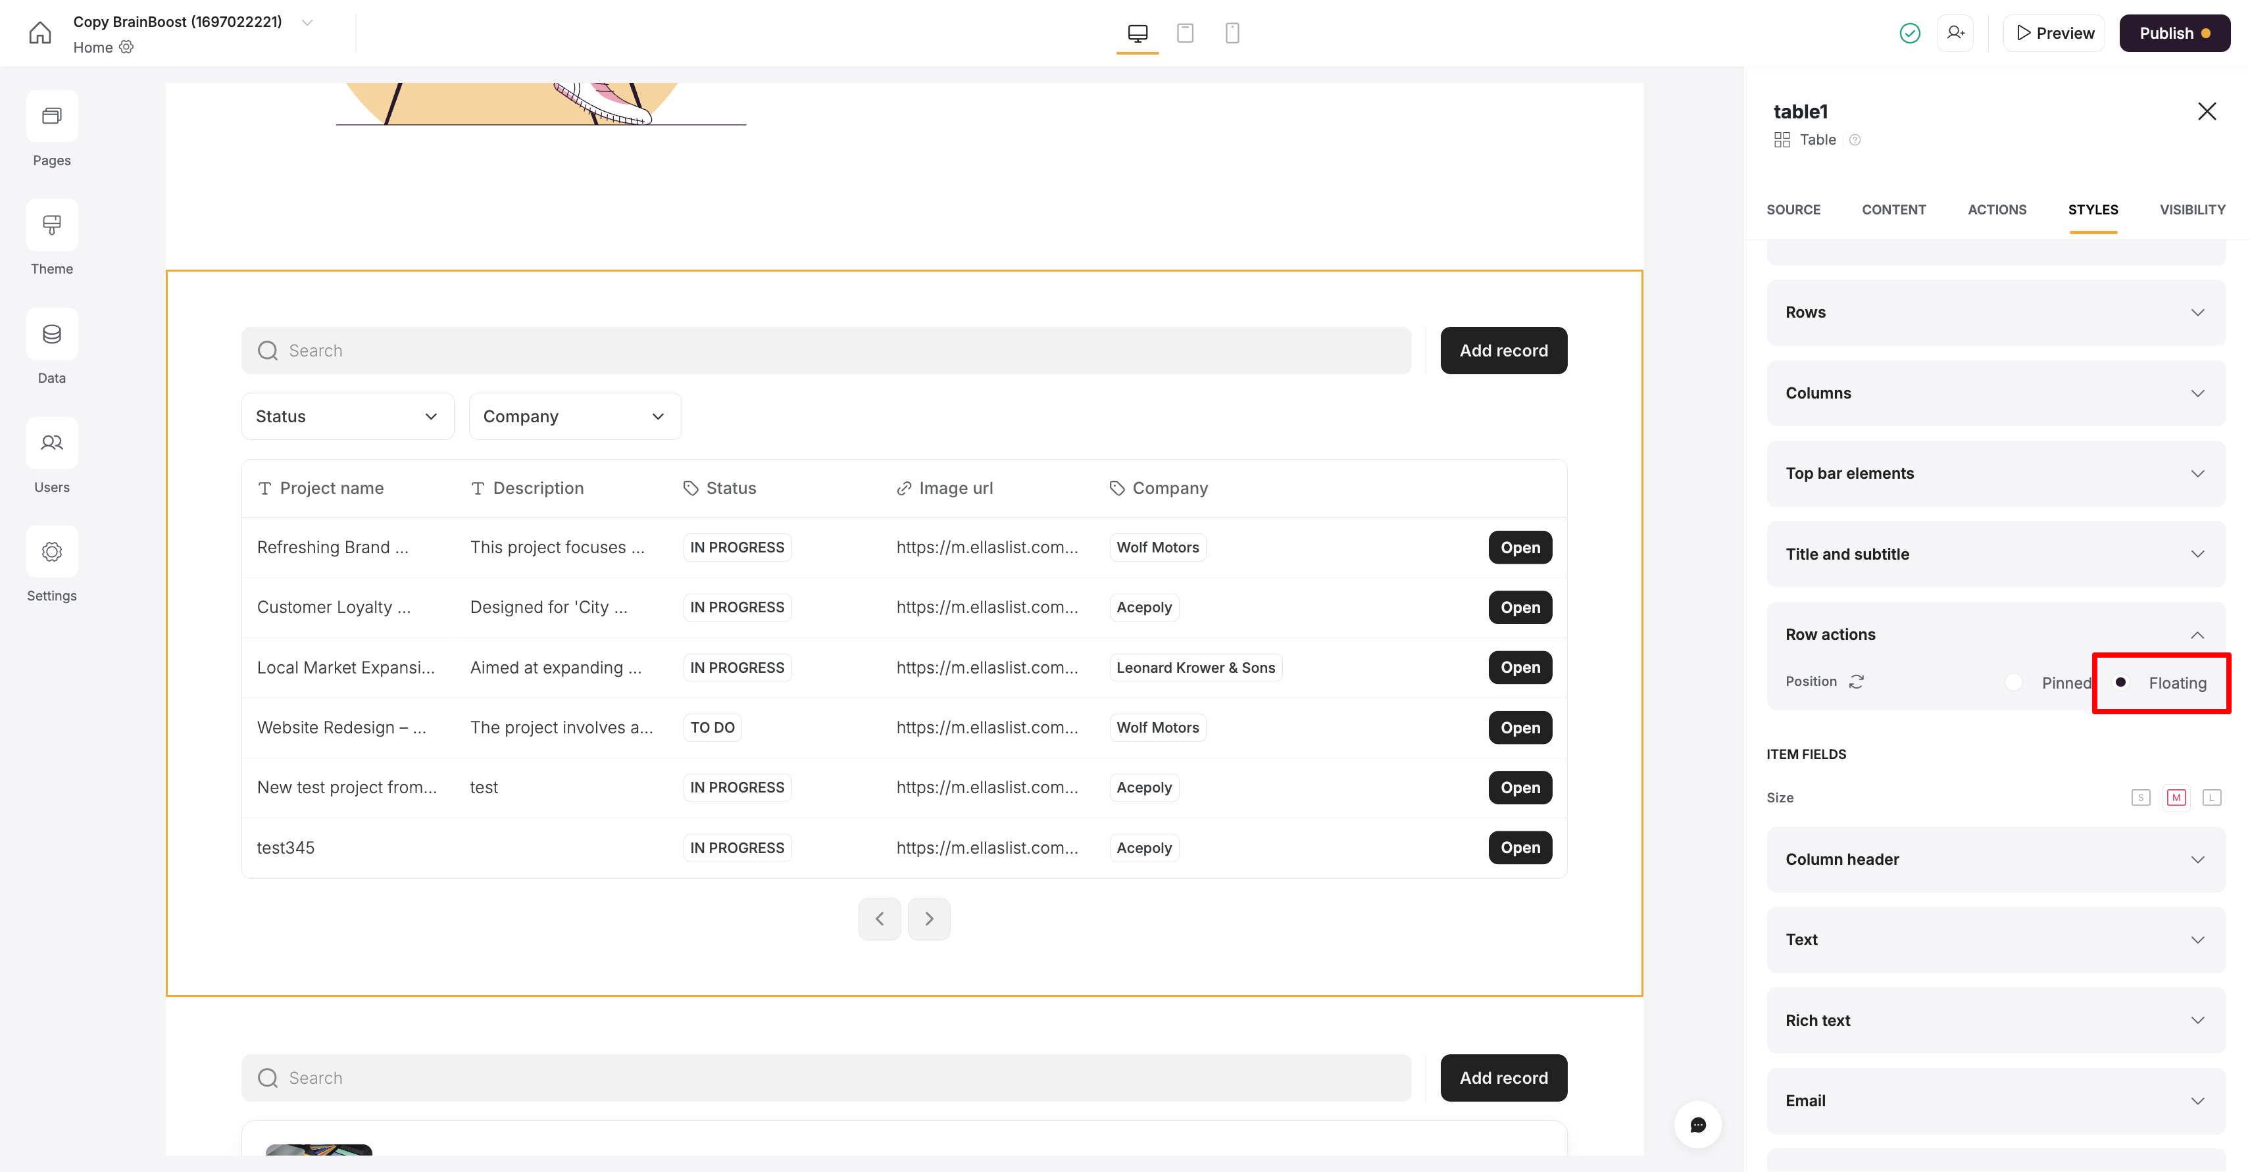The image size is (2250, 1172).
Task: Click Add record above first table
Action: (x=1503, y=350)
